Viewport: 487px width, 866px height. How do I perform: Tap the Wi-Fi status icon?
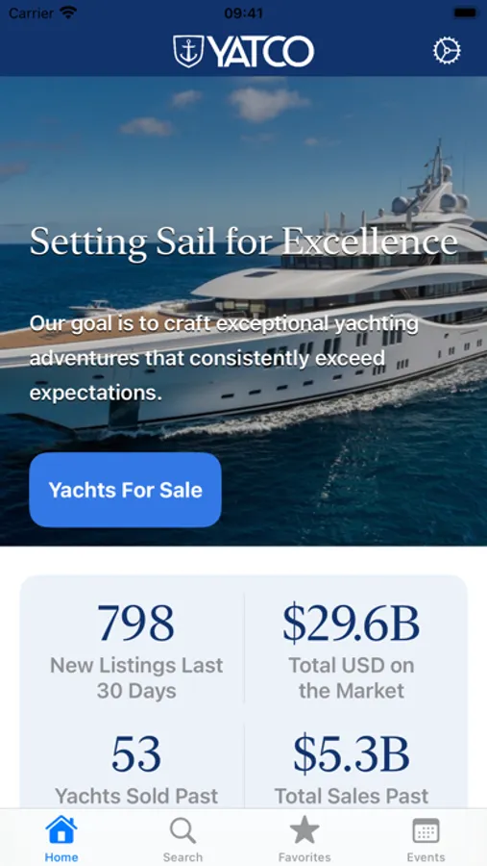(x=68, y=13)
